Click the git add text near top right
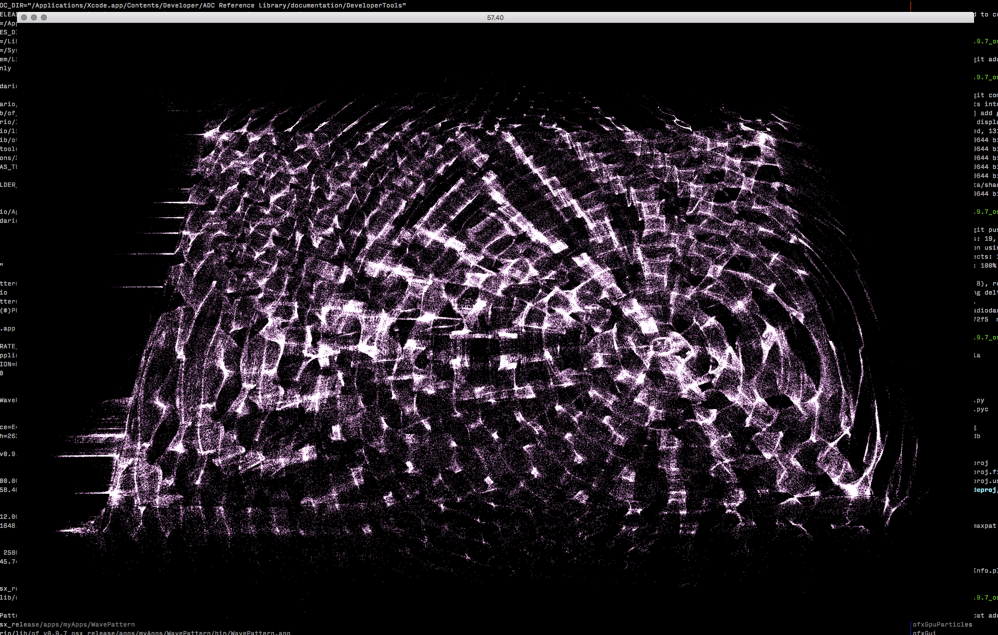Screen dimensions: 998x635 point(986,59)
